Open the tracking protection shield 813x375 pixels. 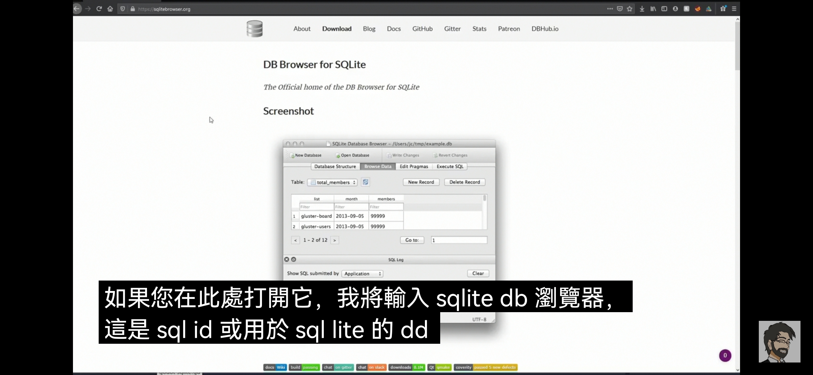(123, 9)
